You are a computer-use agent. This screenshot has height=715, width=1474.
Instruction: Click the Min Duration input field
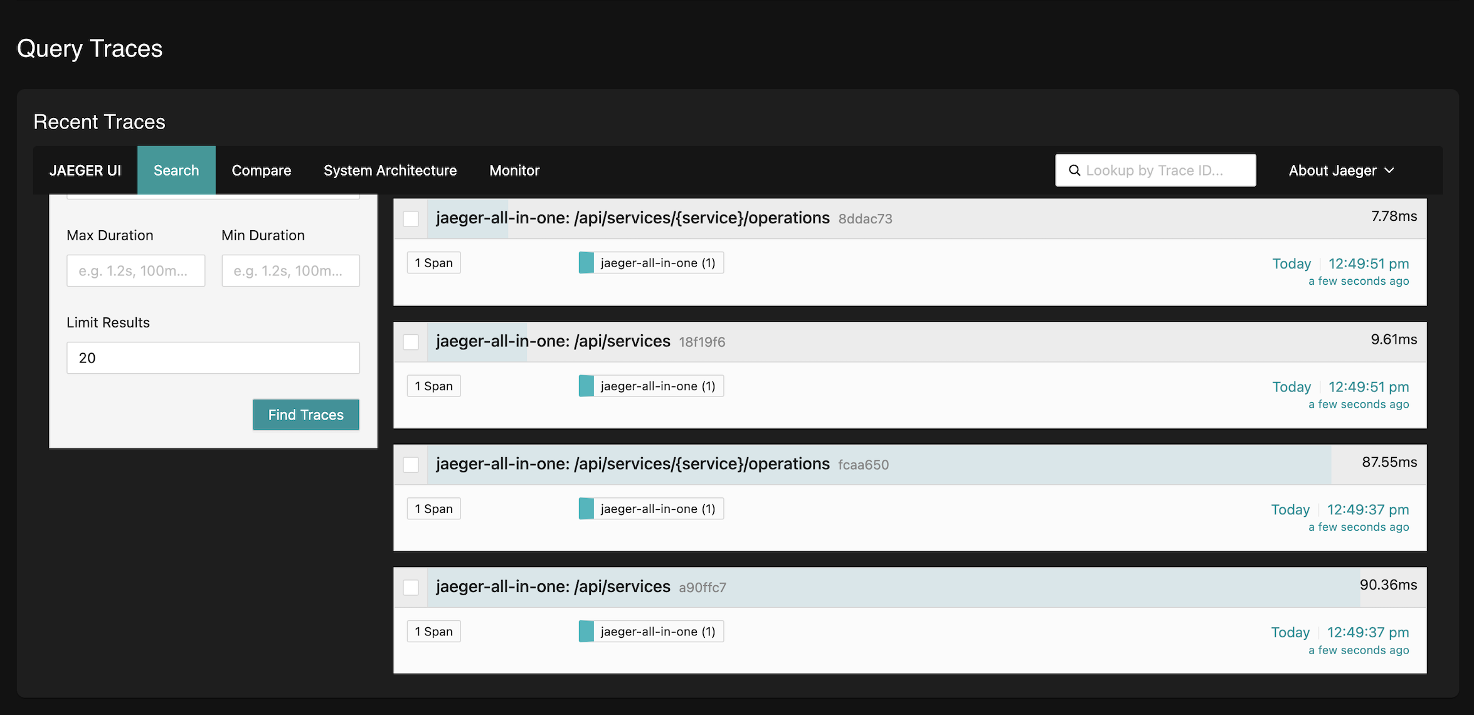(291, 271)
